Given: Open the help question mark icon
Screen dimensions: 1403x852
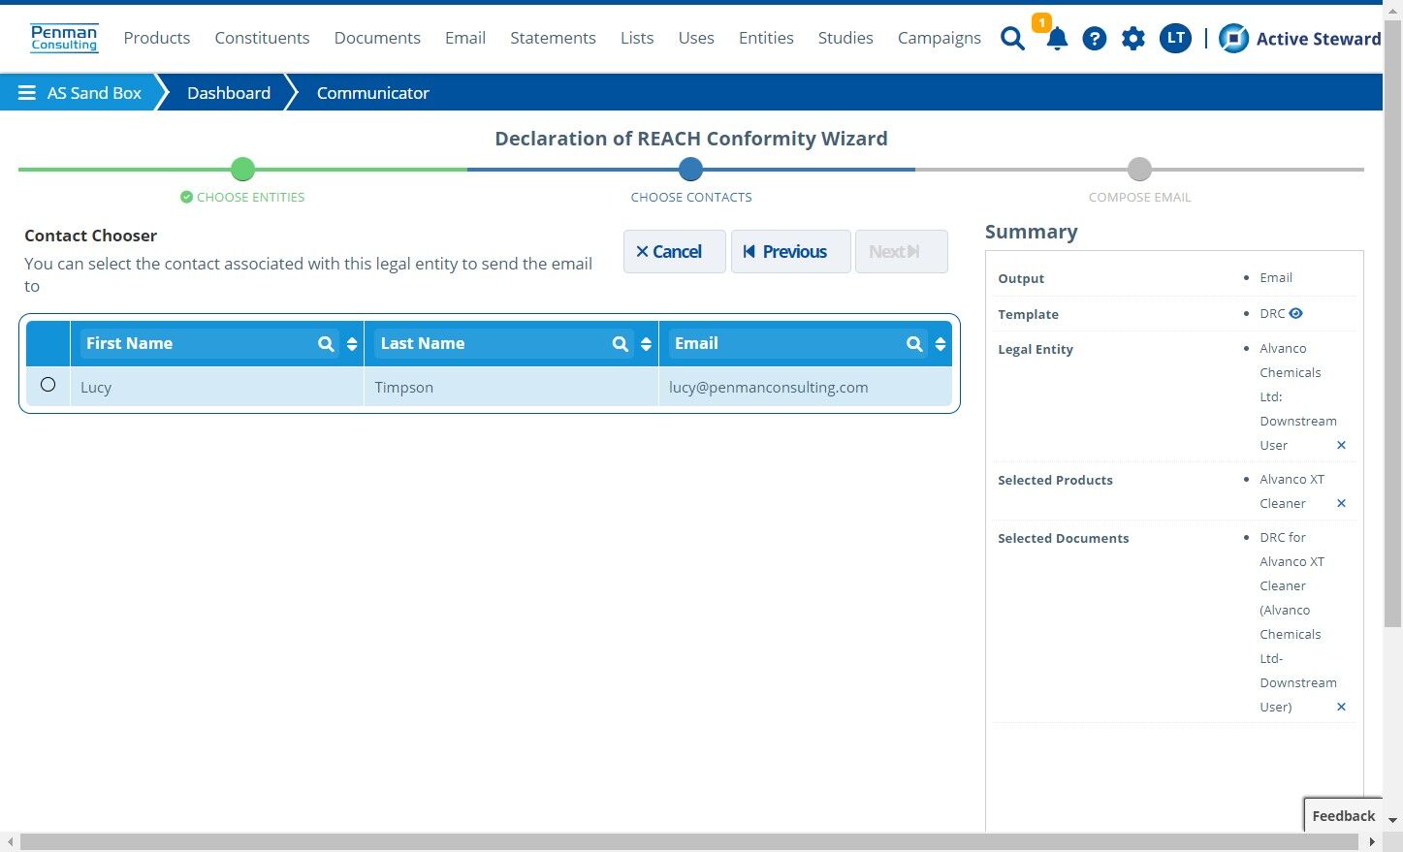Looking at the screenshot, I should (x=1095, y=39).
